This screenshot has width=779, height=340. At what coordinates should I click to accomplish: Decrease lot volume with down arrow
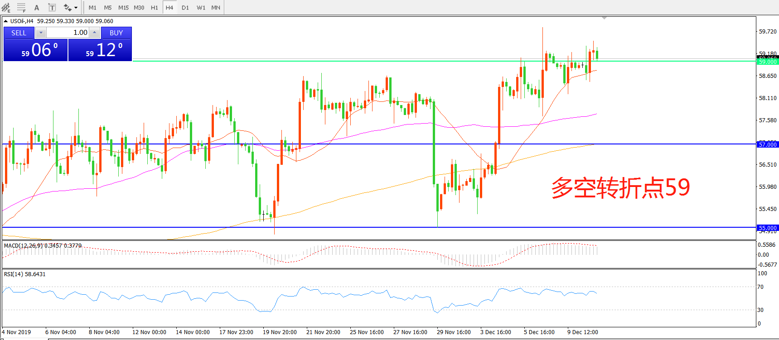click(x=41, y=33)
